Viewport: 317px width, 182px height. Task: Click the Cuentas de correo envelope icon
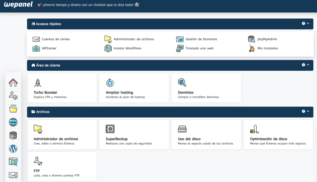point(36,39)
